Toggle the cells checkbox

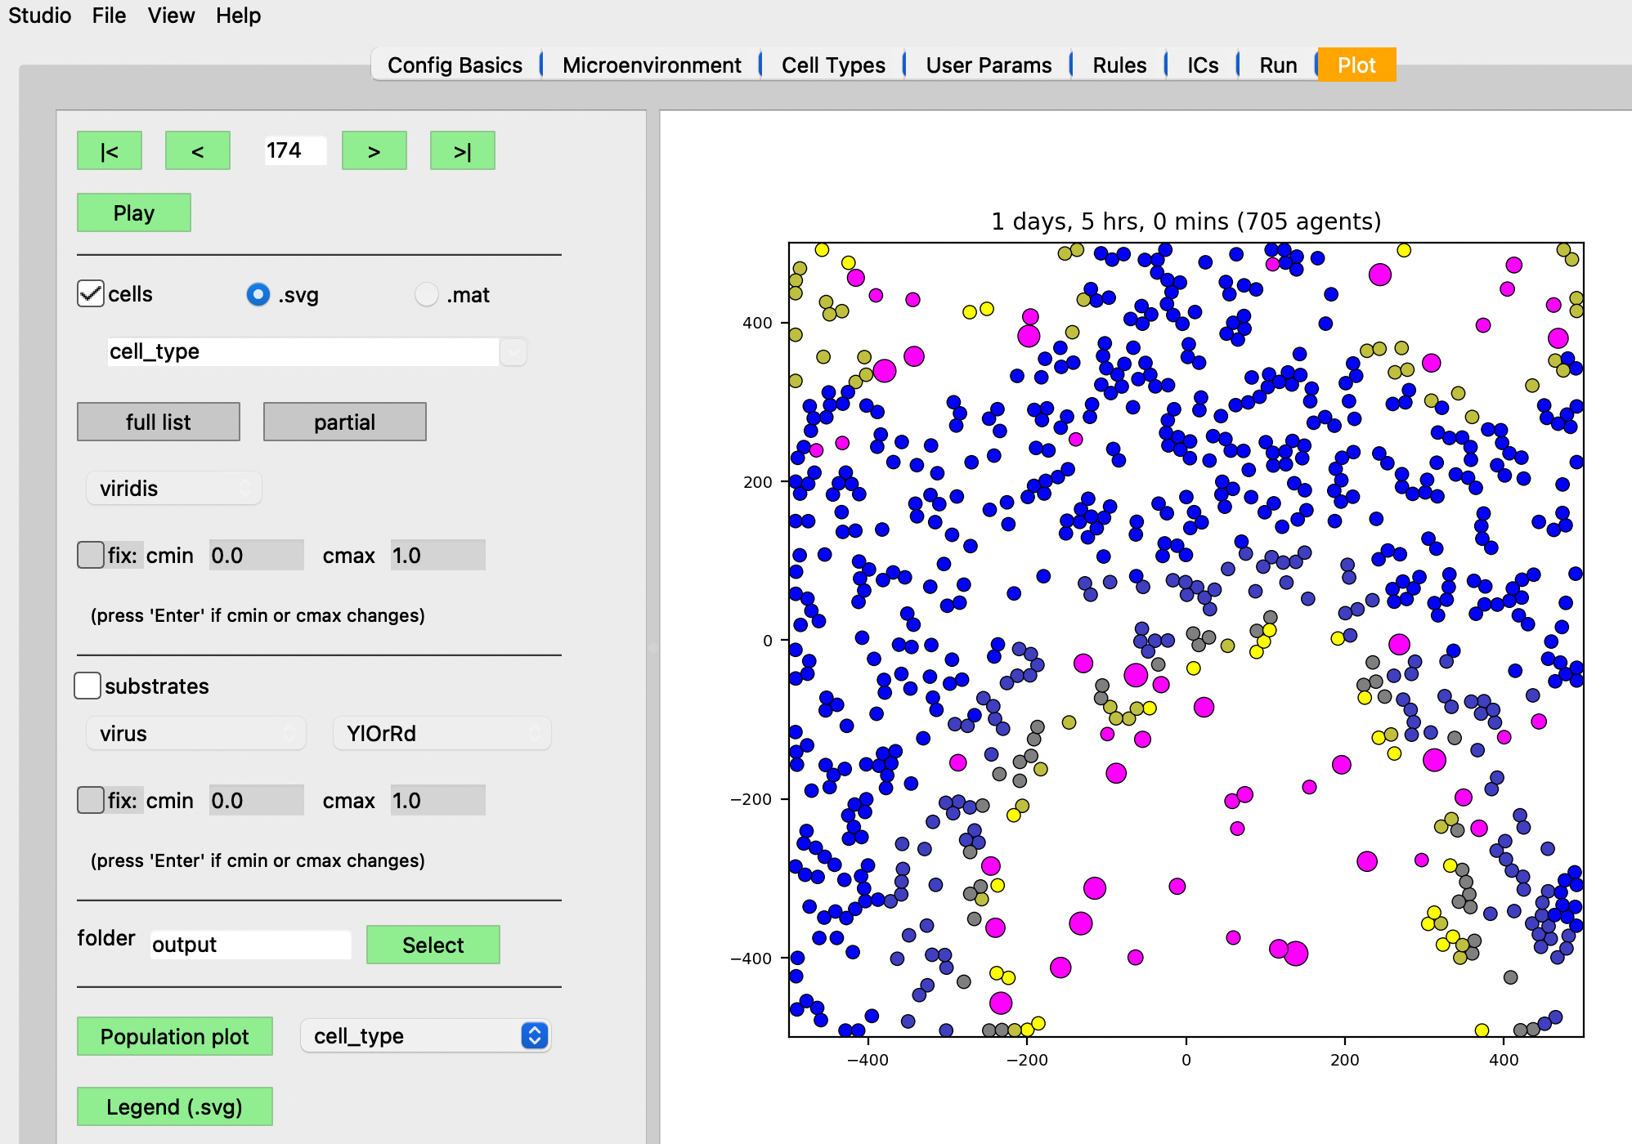tap(90, 294)
